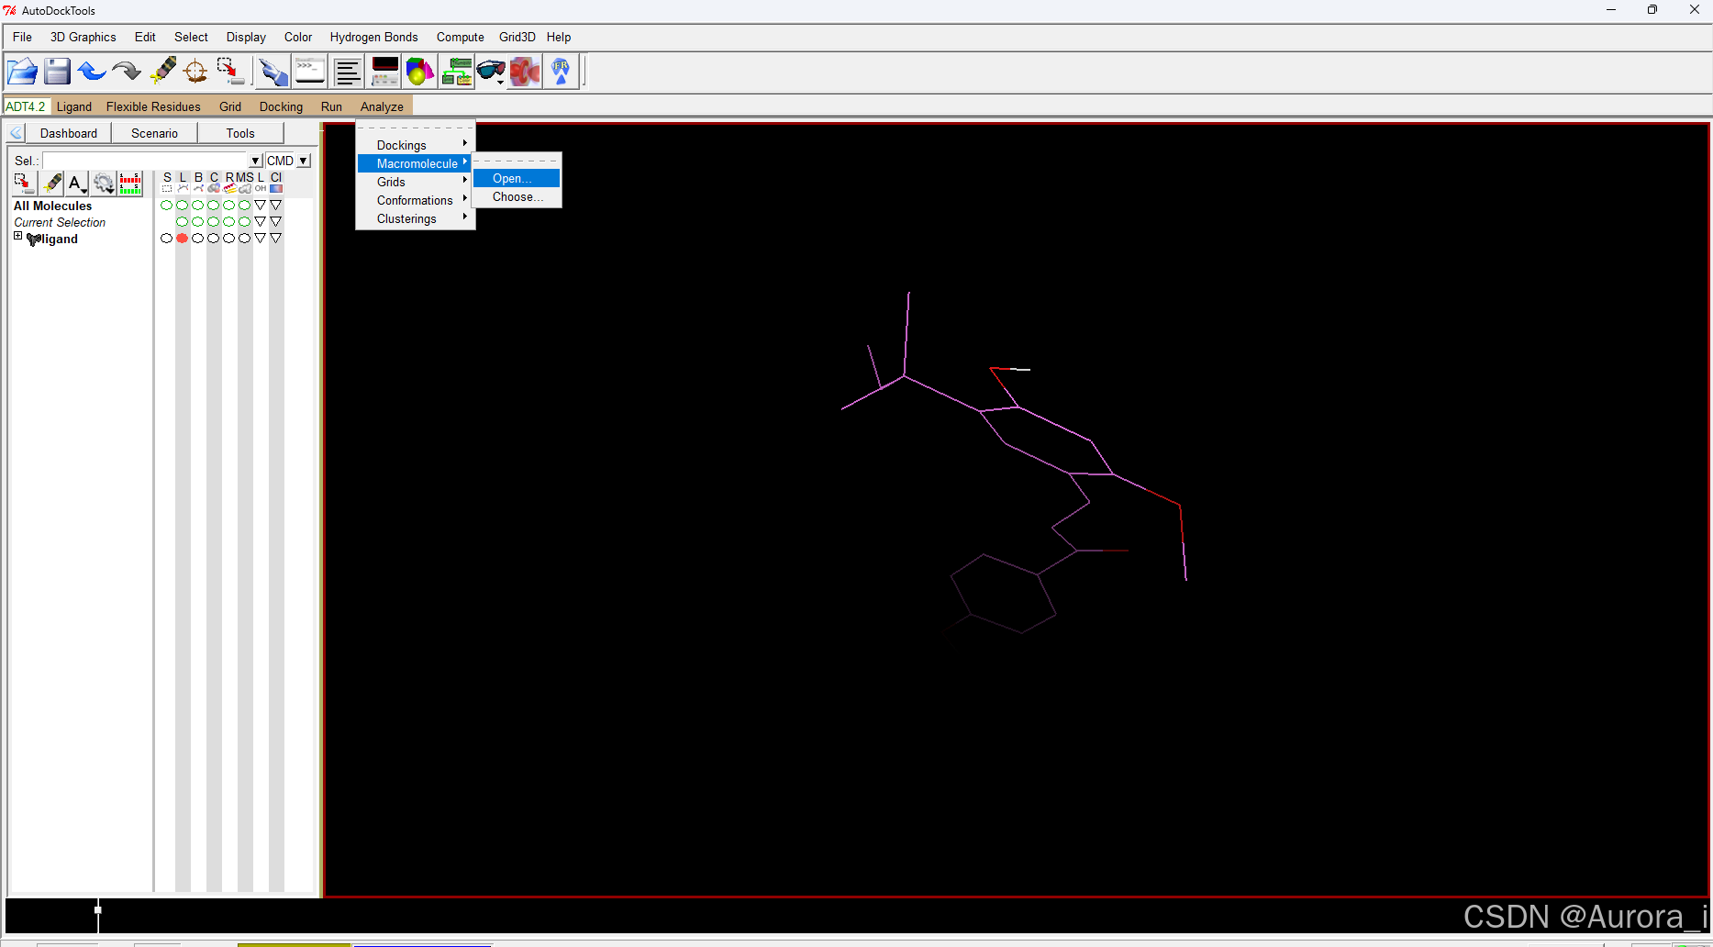Open the Run menu in ADT toolbar
1713x947 pixels.
click(x=331, y=107)
